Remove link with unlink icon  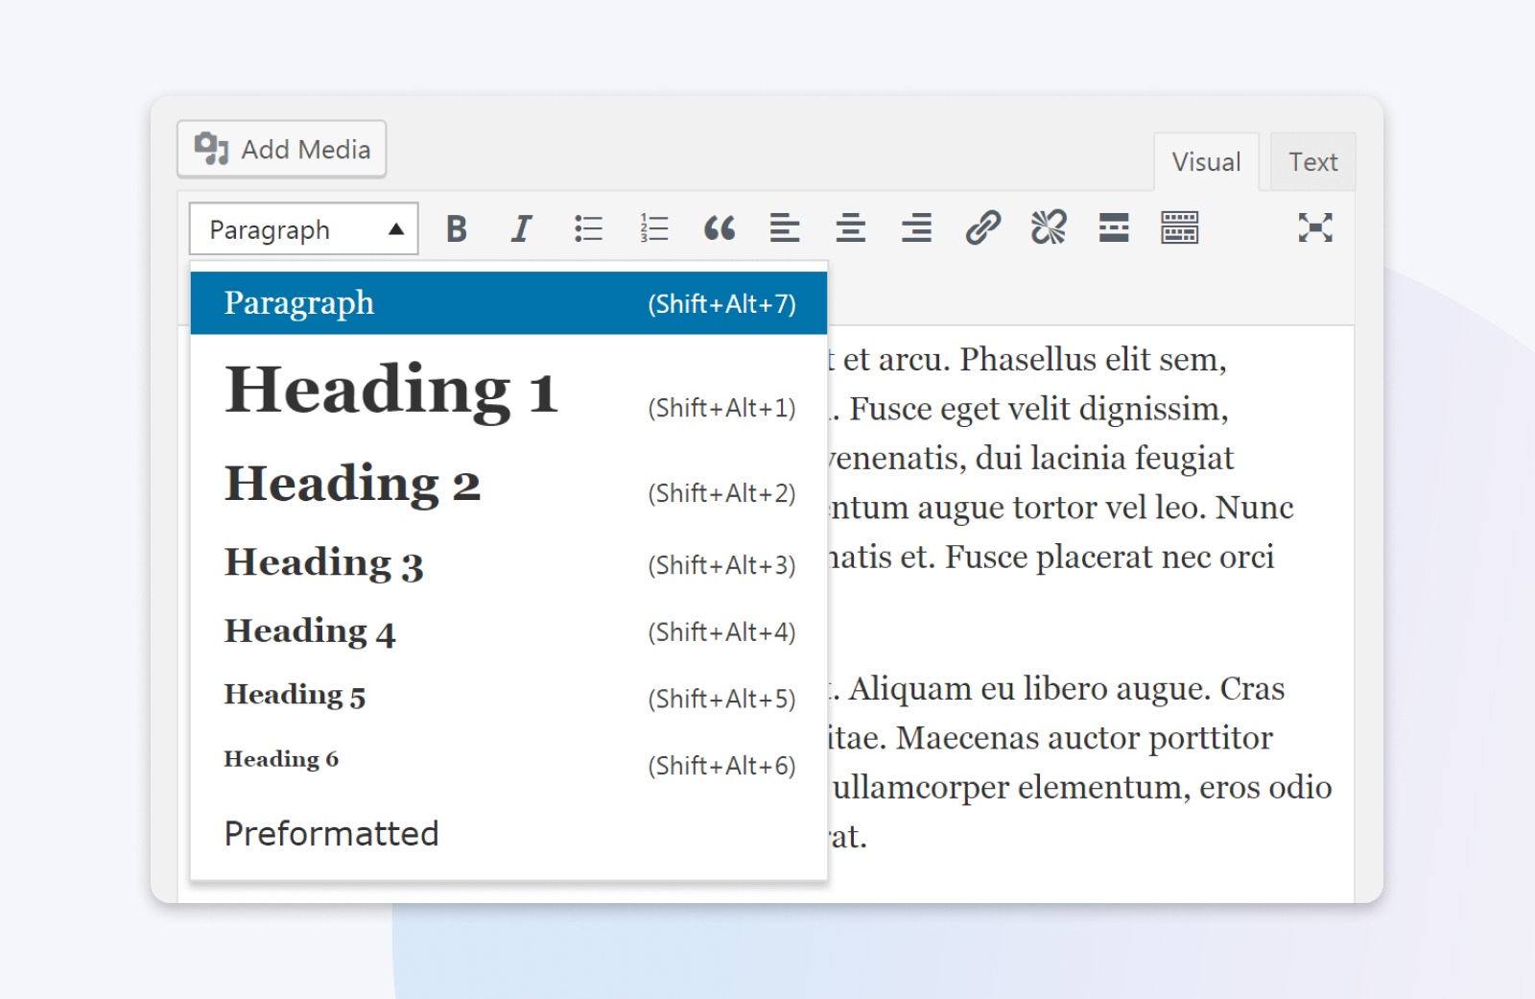(x=1048, y=228)
